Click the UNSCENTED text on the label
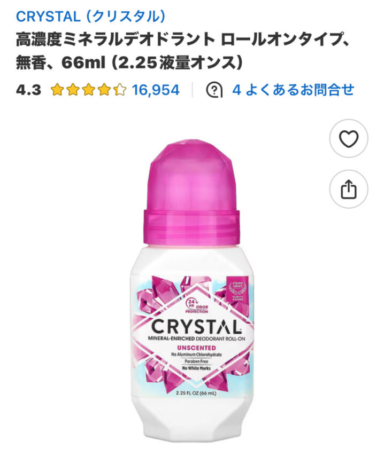This screenshot has width=384, height=449. click(196, 348)
